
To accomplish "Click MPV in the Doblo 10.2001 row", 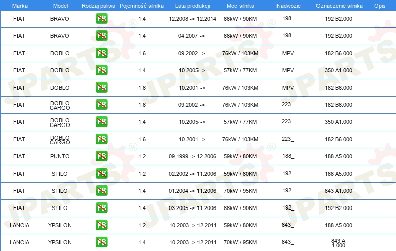I will pyautogui.click(x=288, y=88).
